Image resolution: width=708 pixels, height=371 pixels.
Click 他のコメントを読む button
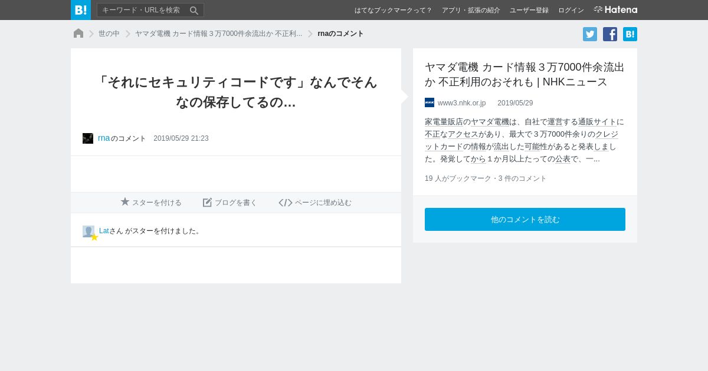[525, 219]
